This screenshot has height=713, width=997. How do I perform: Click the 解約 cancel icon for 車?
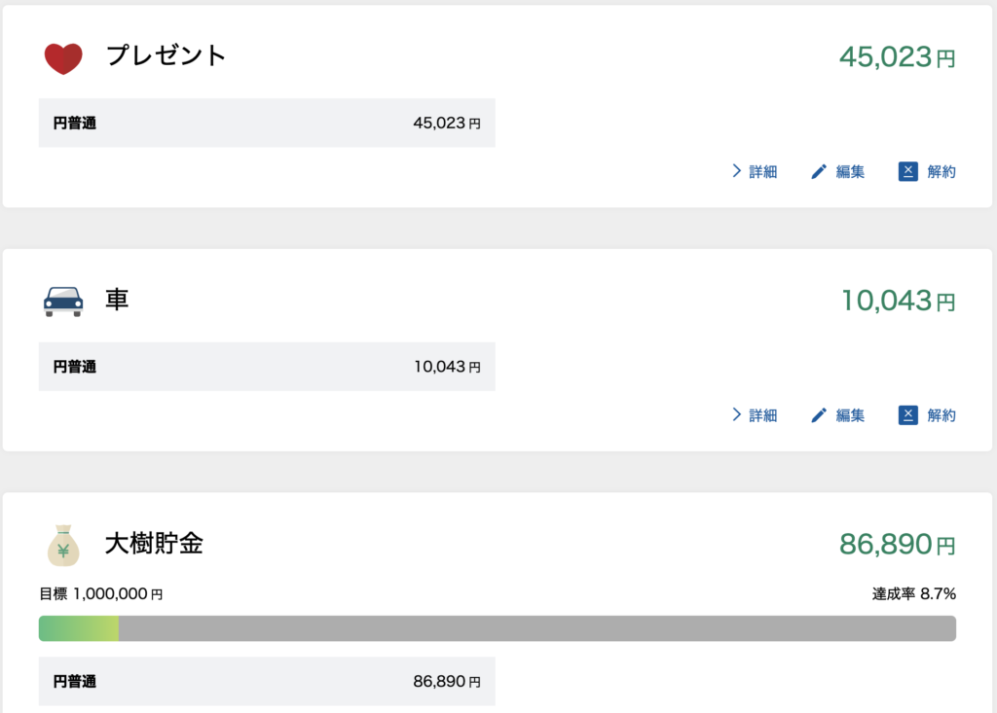coord(908,415)
